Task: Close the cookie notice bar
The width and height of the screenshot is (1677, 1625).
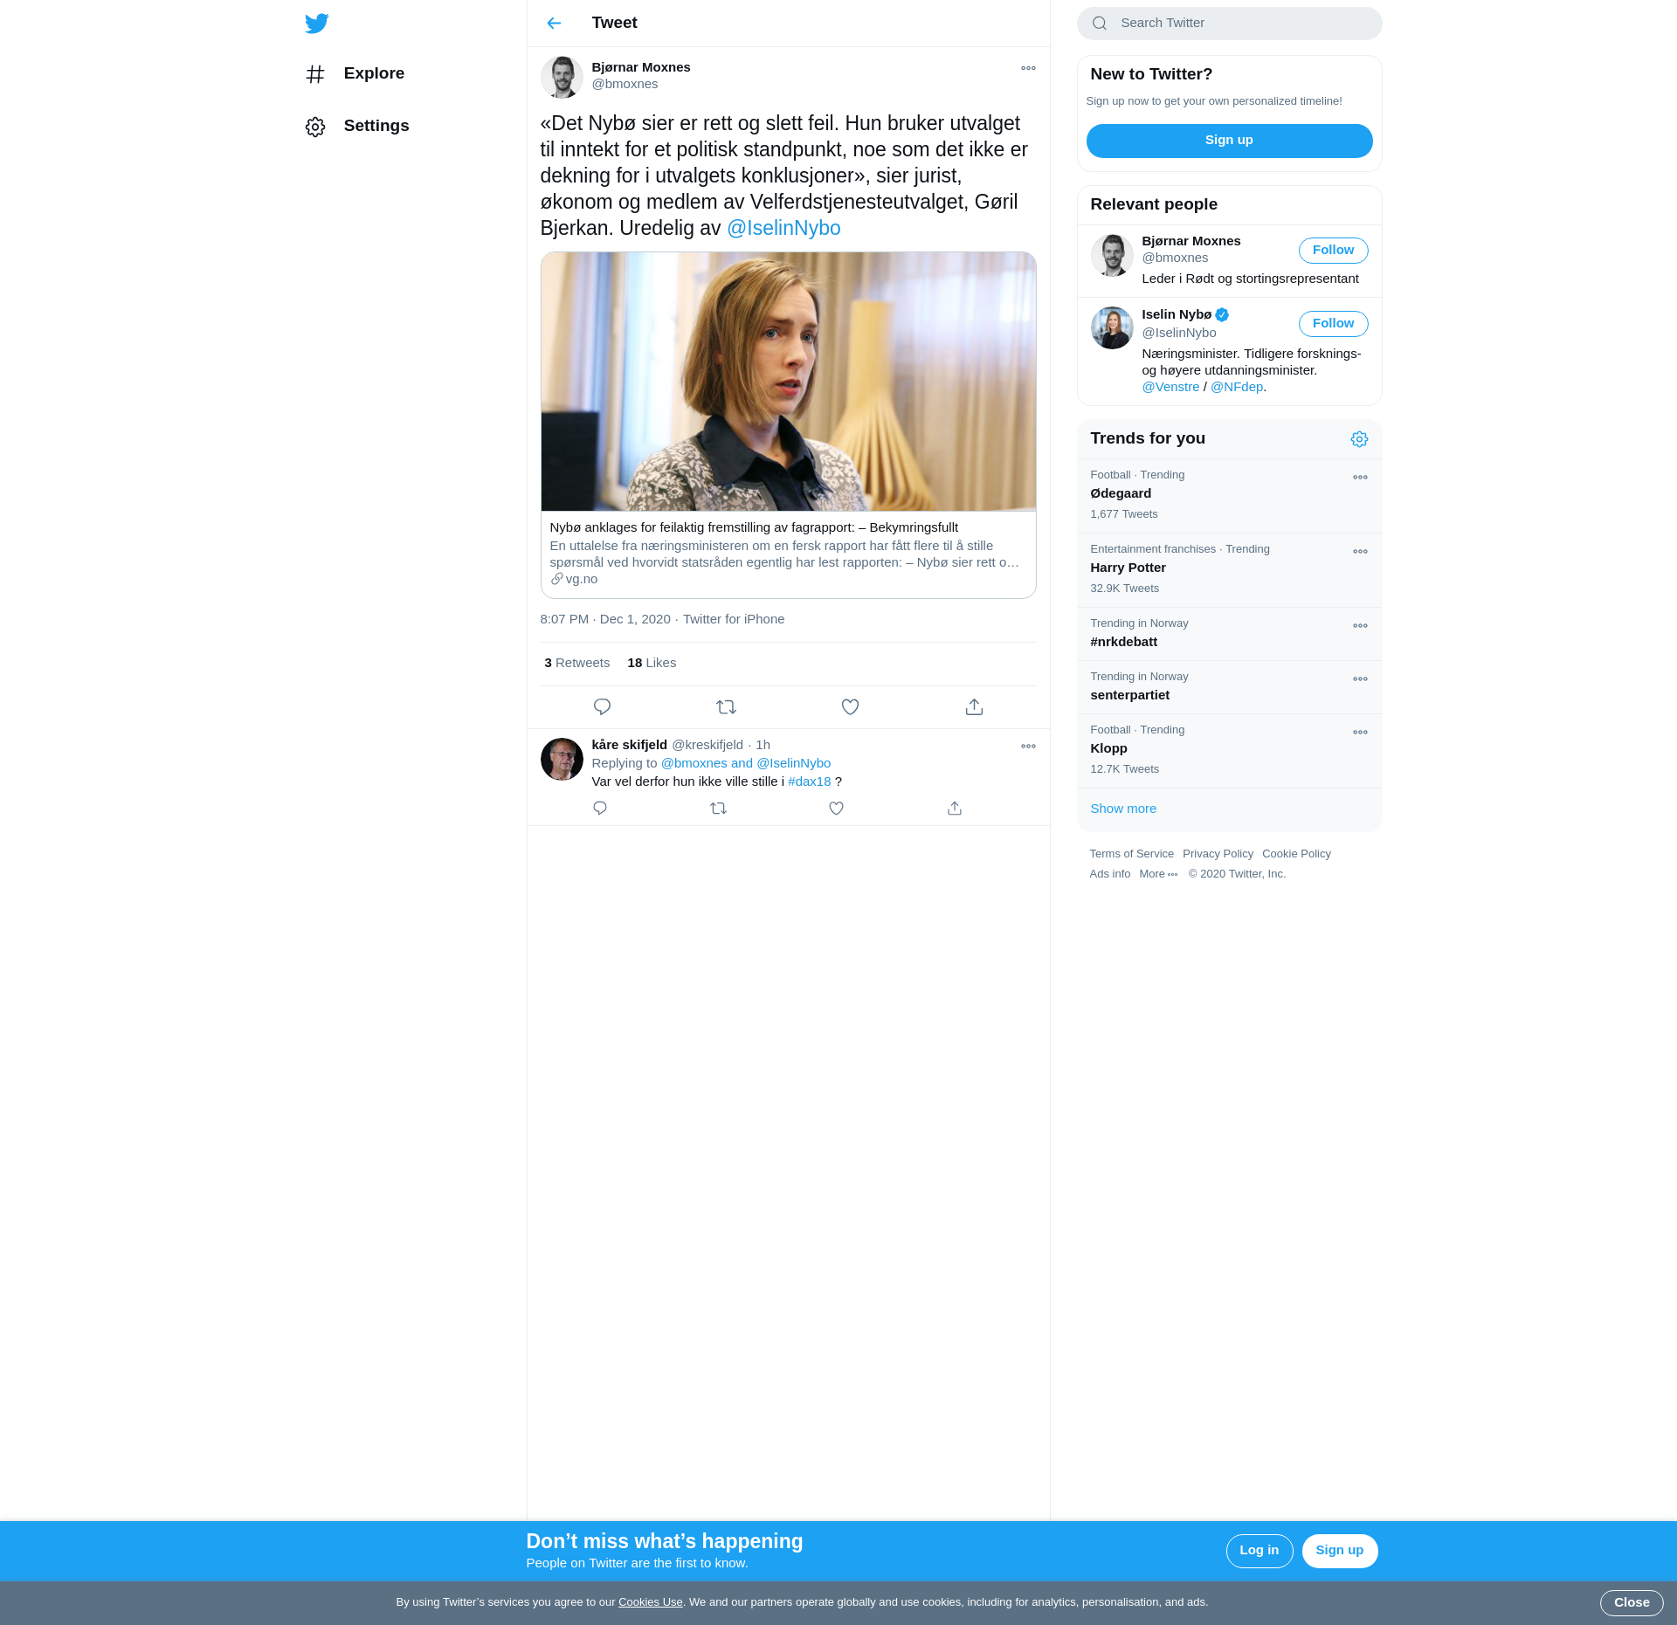Action: 1631,1603
